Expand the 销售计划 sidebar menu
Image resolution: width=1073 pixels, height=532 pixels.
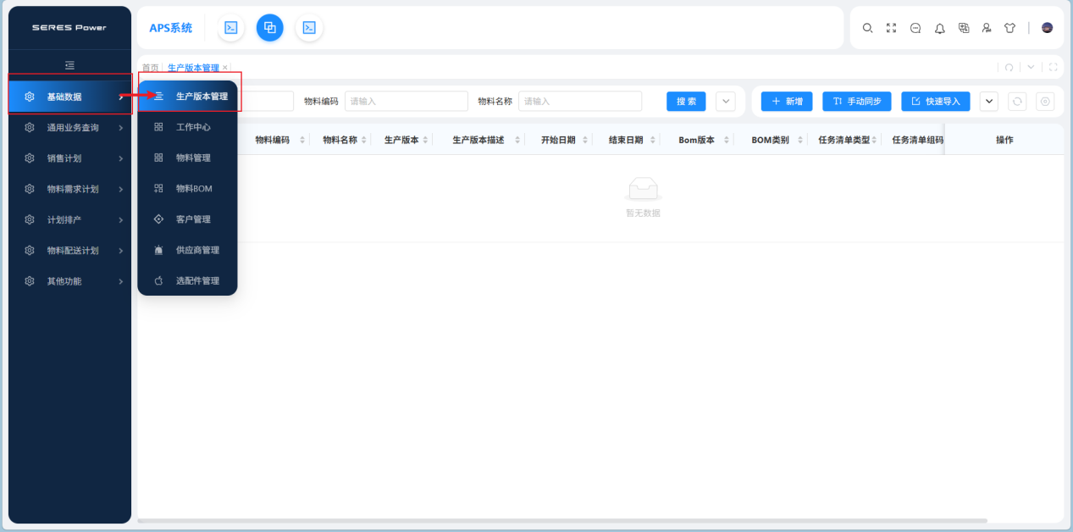70,158
